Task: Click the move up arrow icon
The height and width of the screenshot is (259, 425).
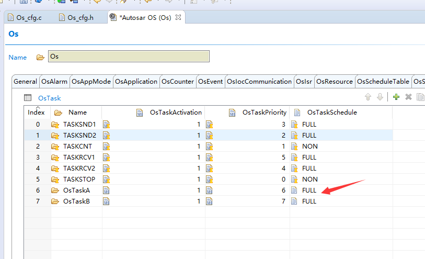Action: tap(368, 97)
